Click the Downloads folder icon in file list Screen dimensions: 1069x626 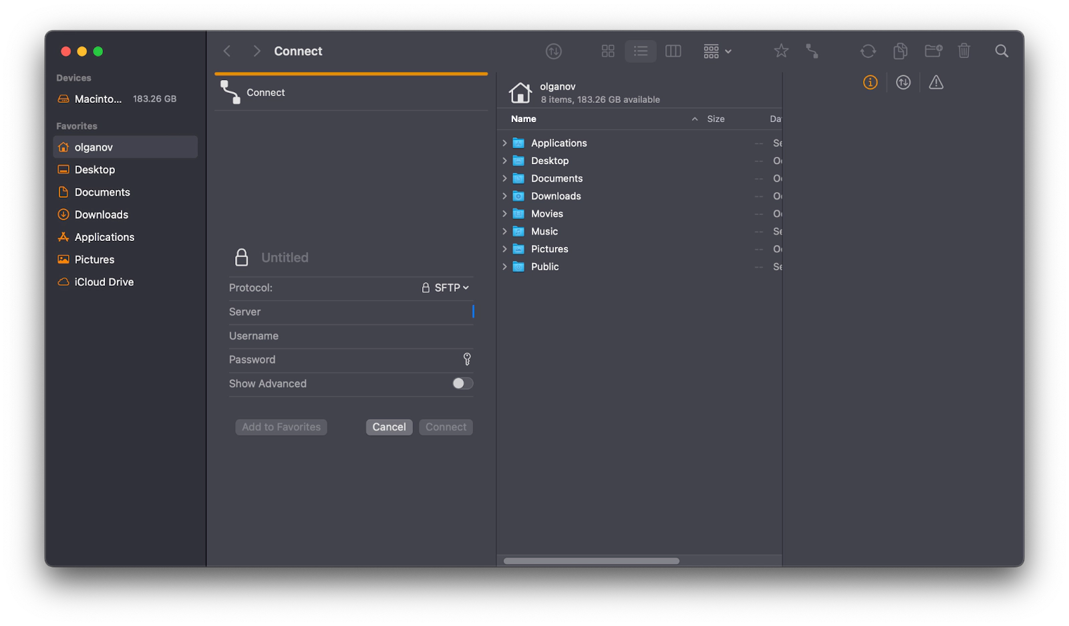tap(518, 196)
